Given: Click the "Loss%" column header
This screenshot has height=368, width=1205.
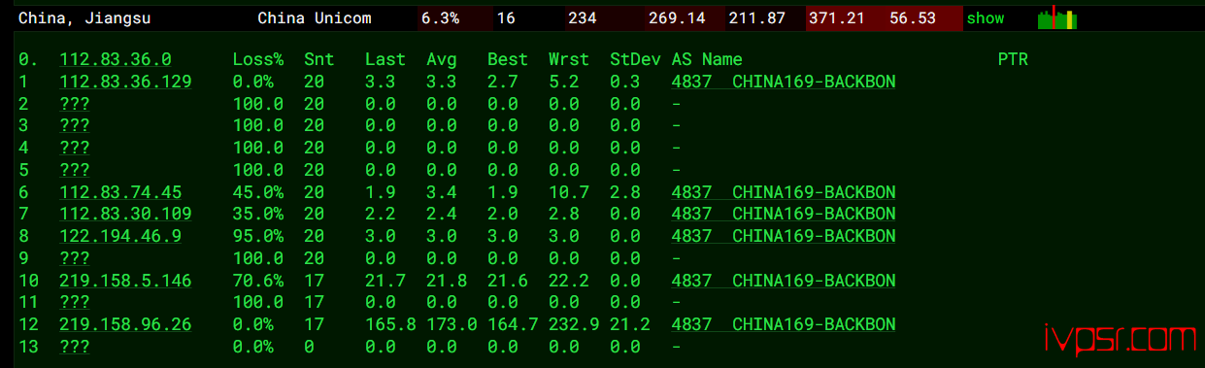Looking at the screenshot, I should [258, 60].
